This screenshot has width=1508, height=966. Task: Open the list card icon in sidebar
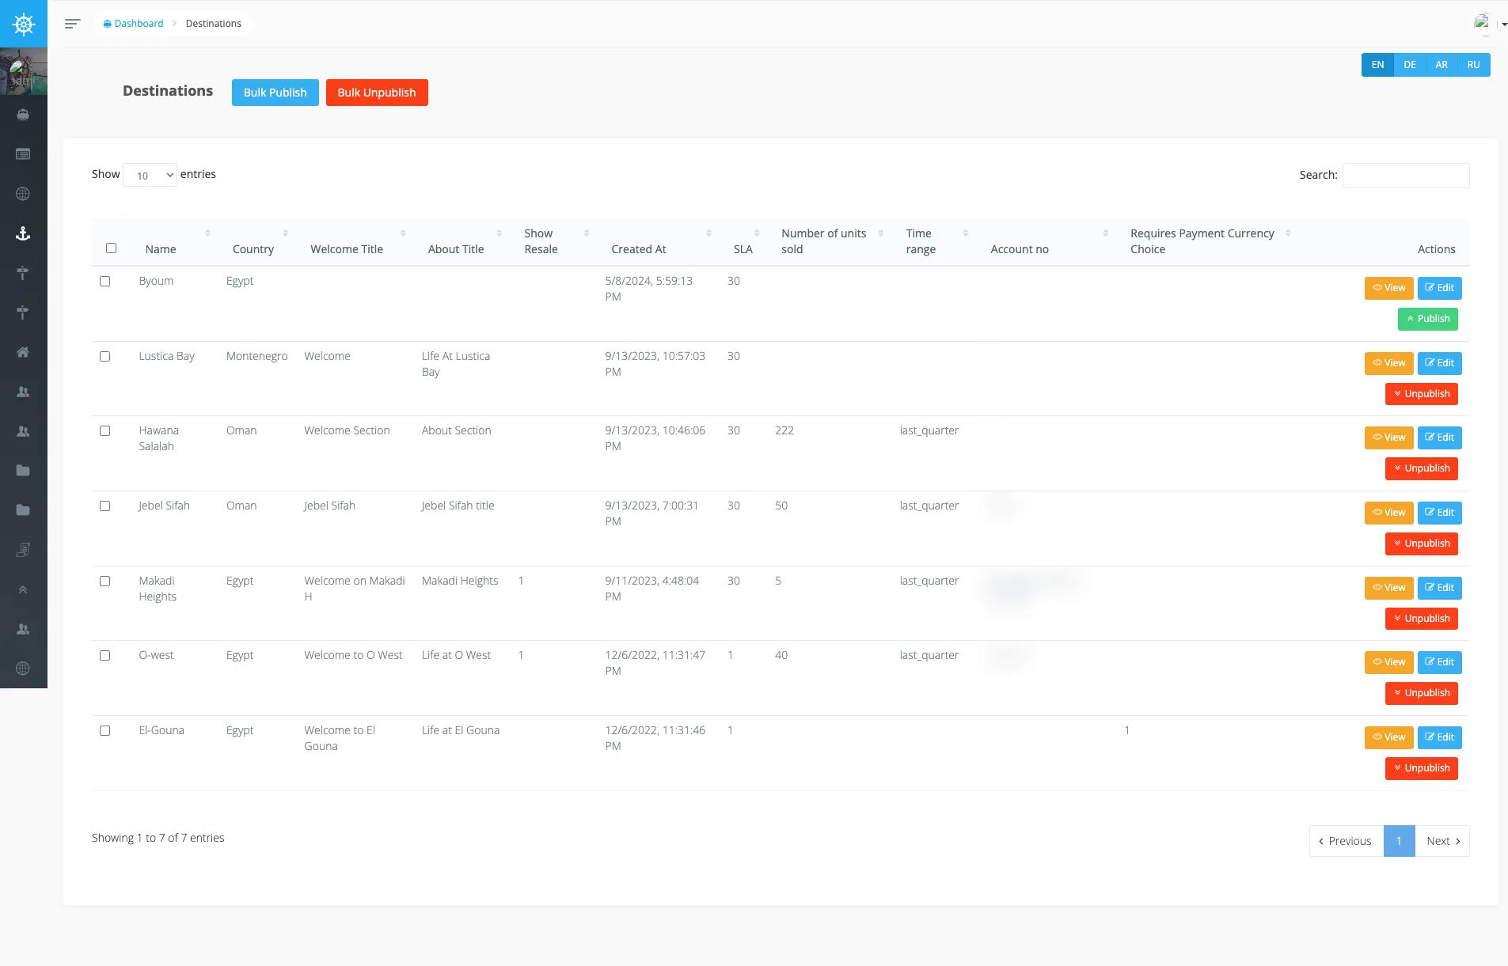(x=23, y=154)
